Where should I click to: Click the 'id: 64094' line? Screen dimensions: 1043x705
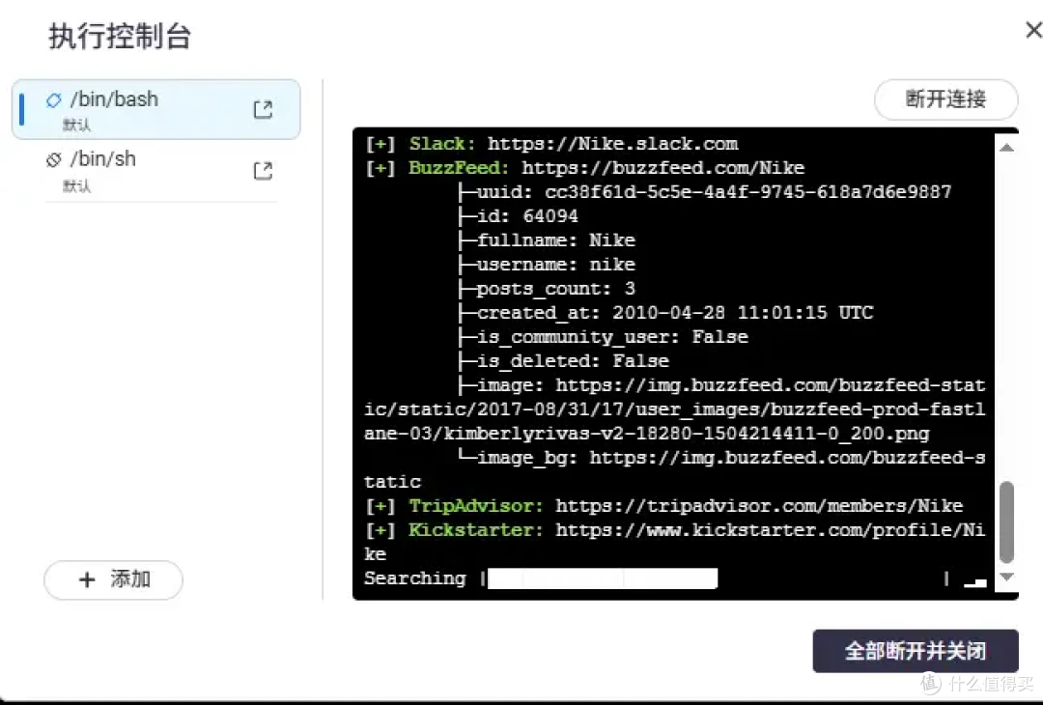[x=518, y=216]
